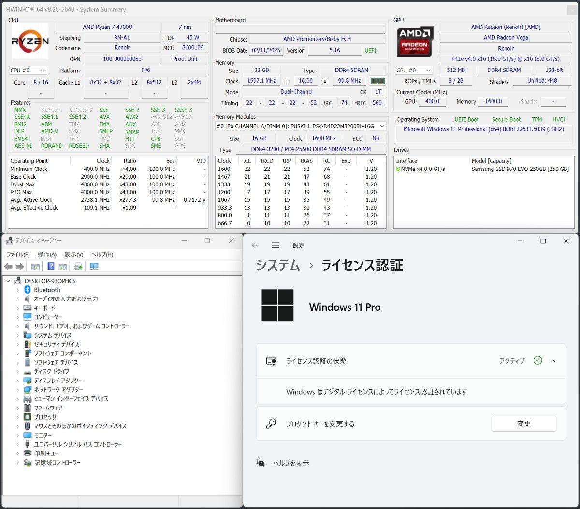Click the green check icon next to アクティブ
This screenshot has height=509, width=580.
(x=537, y=360)
